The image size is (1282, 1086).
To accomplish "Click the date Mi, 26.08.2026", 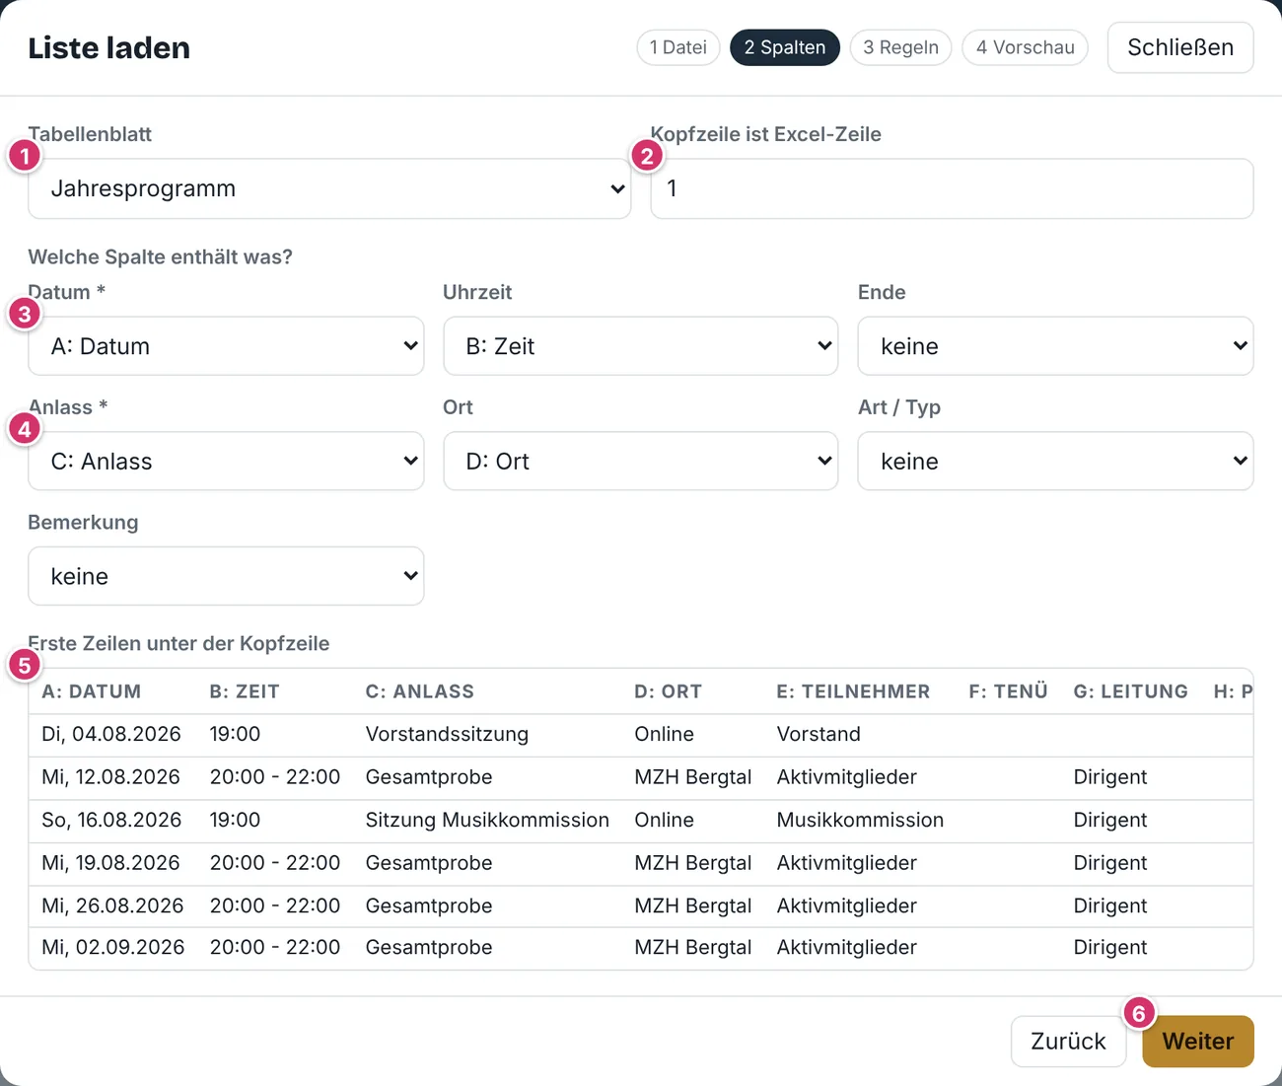I will tap(112, 905).
